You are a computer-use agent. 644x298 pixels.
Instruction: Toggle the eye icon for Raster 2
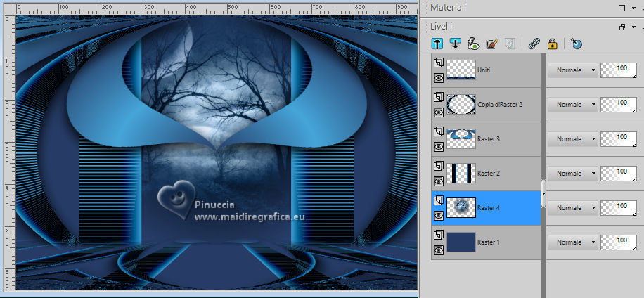tap(439, 181)
